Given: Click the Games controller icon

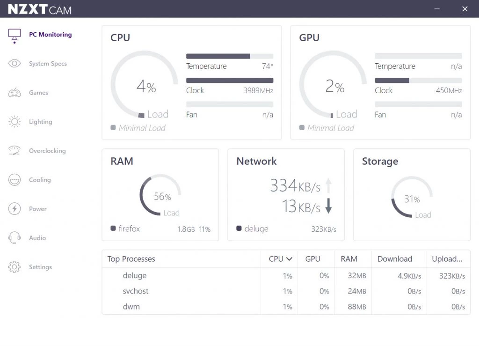Looking at the screenshot, I should pos(15,93).
